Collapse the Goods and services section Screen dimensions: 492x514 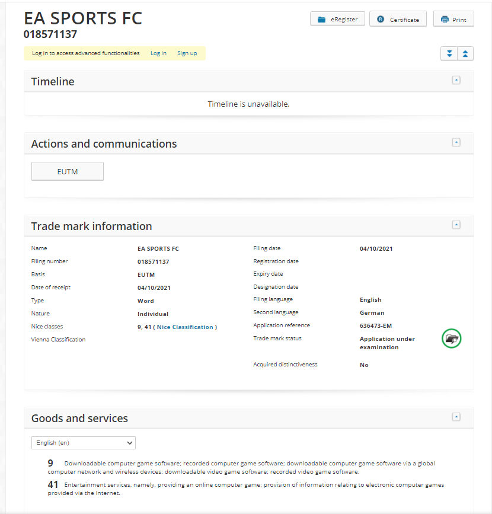(x=456, y=417)
